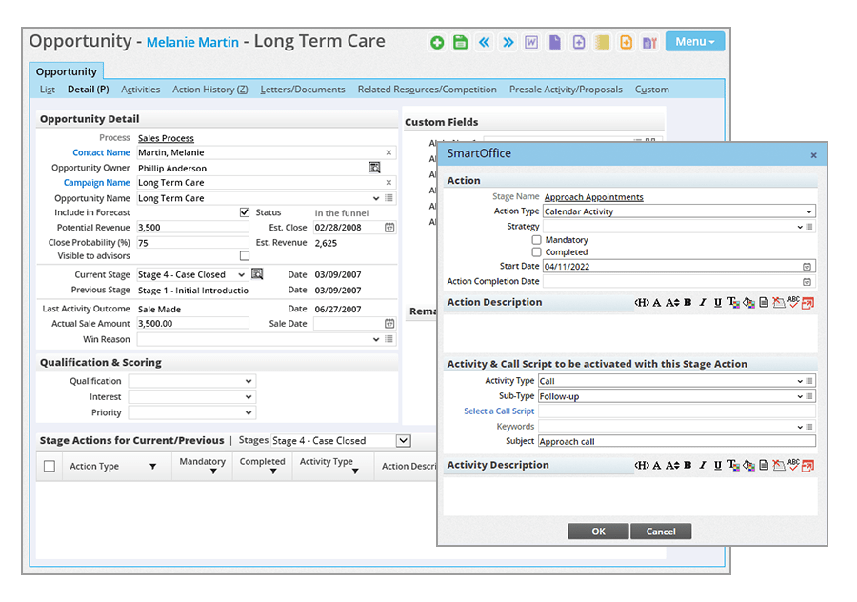Click the Select a Call Script link
The height and width of the screenshot is (602, 857).
[x=499, y=411]
